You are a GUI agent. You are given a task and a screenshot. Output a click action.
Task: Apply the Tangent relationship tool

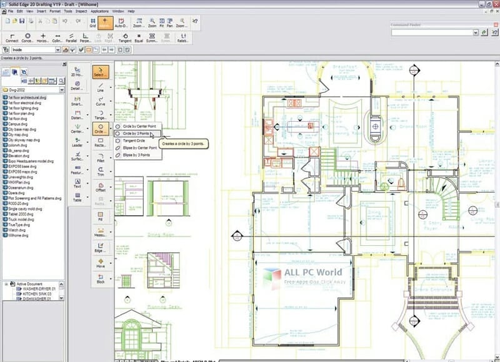125,38
